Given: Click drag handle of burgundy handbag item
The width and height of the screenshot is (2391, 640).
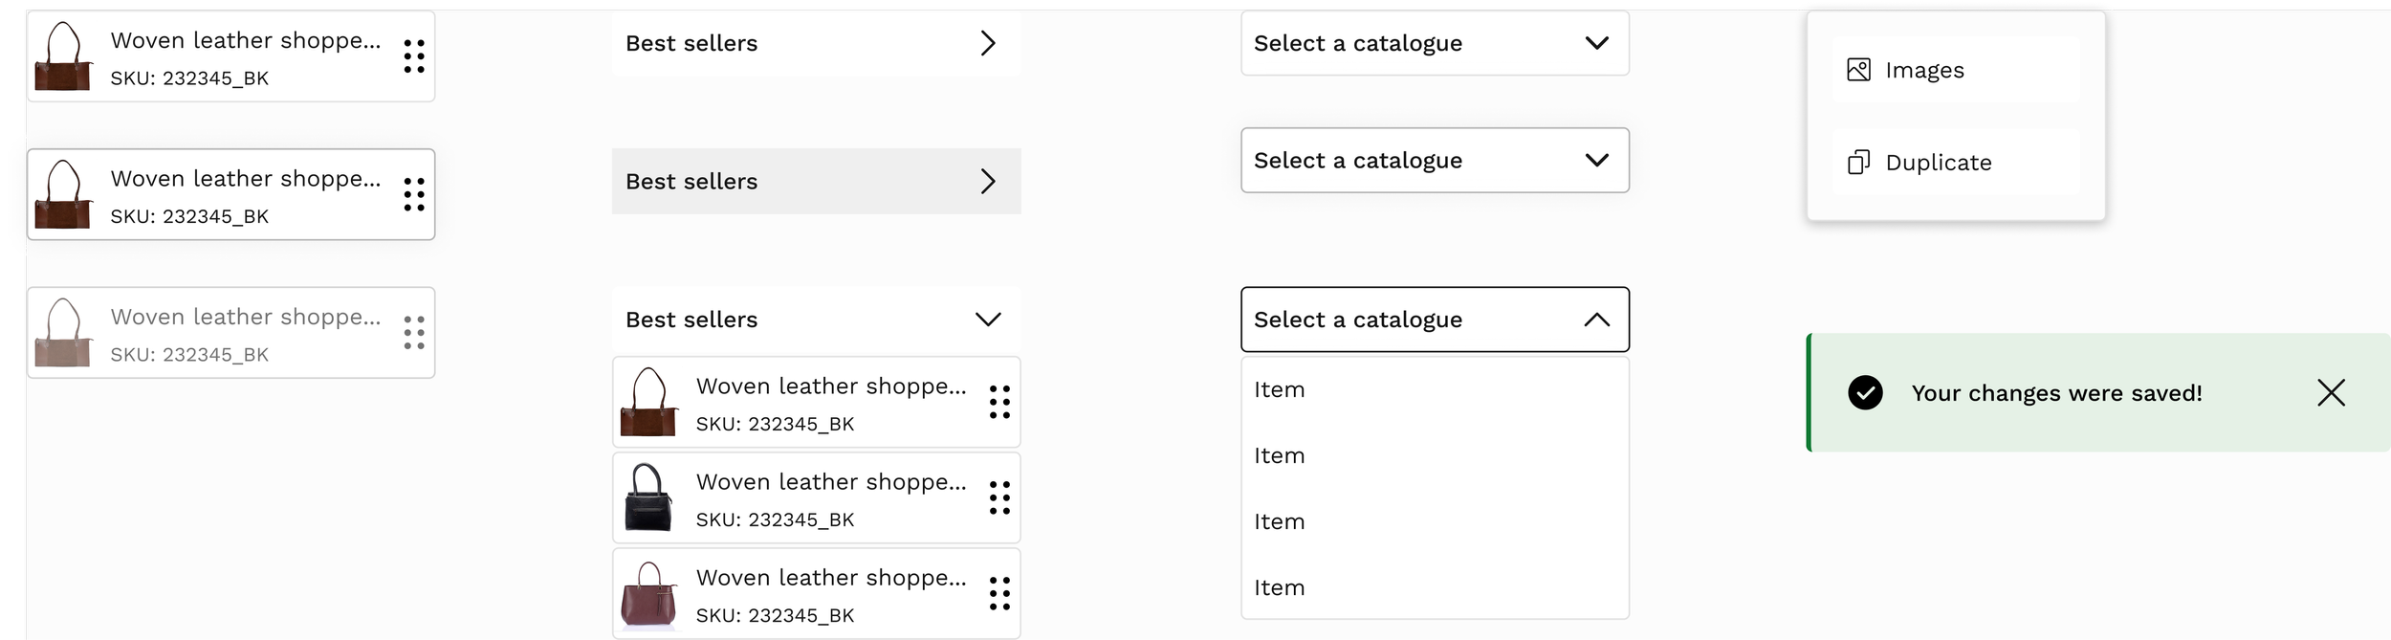Looking at the screenshot, I should click(999, 593).
